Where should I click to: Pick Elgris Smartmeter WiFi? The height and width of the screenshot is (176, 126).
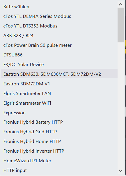59,103
